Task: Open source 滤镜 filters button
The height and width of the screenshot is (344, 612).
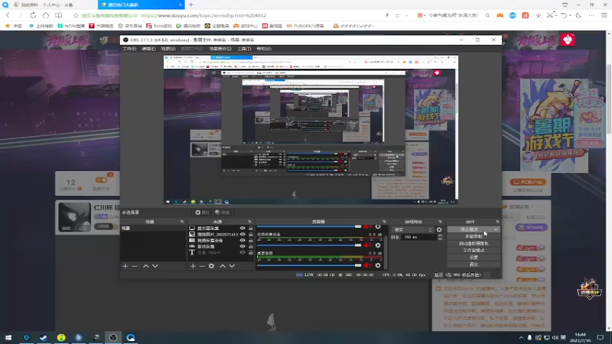Action: (223, 213)
